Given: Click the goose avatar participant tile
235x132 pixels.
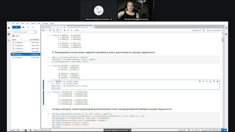Looking at the screenshot, I should coord(99,11).
